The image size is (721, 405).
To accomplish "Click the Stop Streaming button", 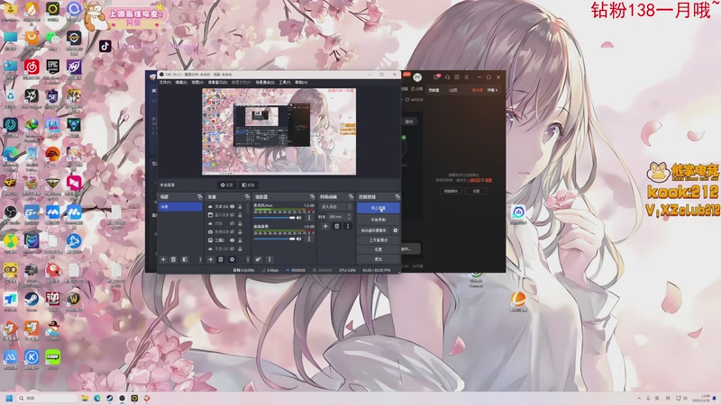I will [x=378, y=208].
